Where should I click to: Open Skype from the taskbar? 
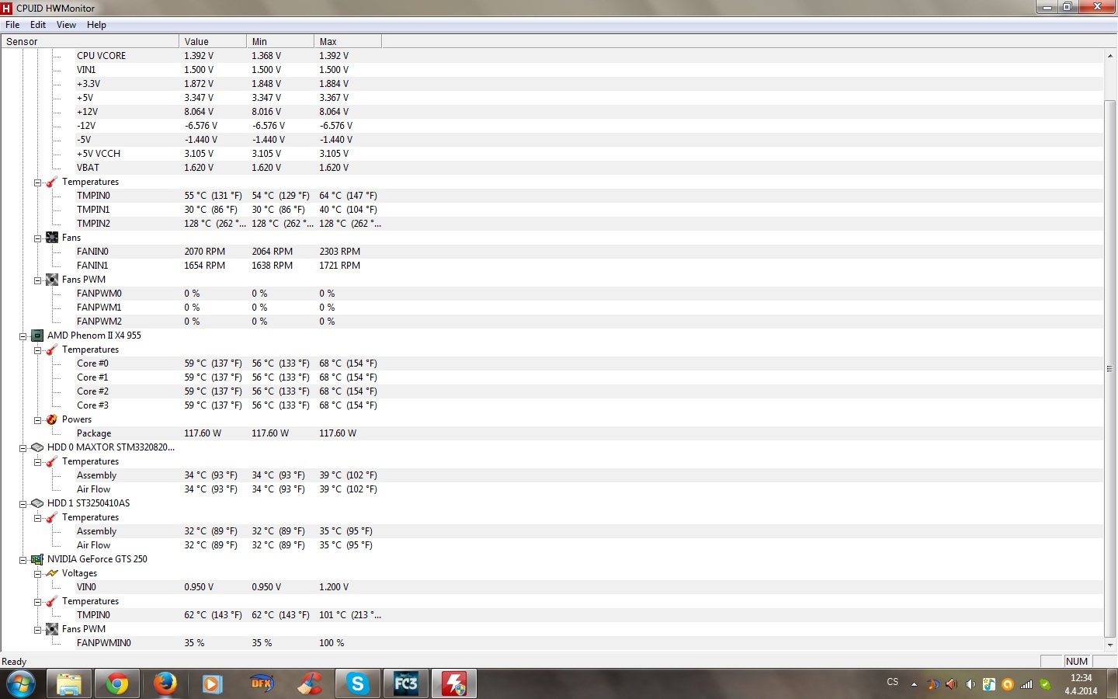[x=358, y=684]
